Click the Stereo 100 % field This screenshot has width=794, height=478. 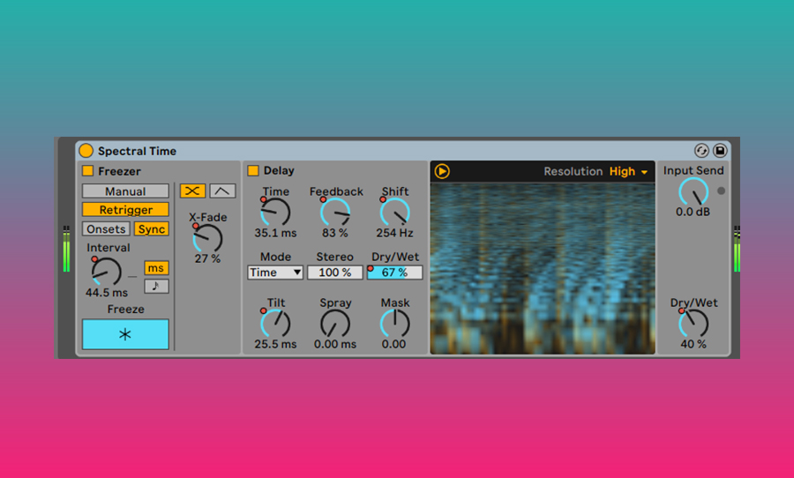point(334,273)
